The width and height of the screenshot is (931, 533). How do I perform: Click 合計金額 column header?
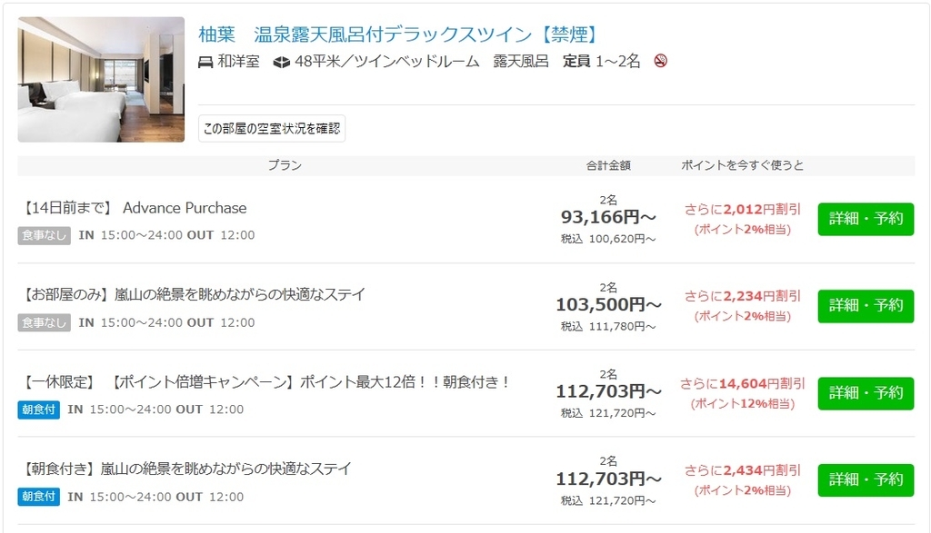608,165
